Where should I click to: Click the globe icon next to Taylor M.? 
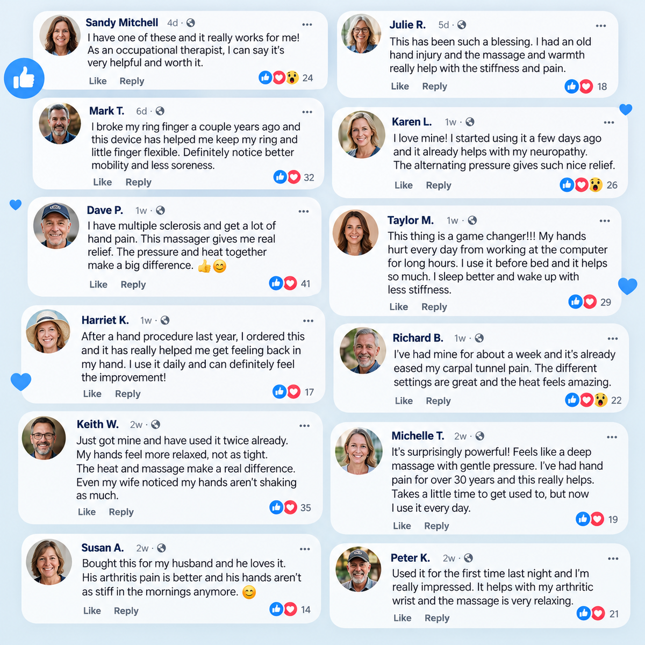472,220
